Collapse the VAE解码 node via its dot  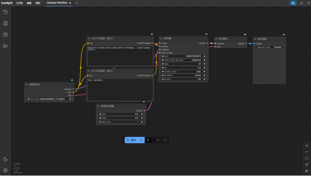coord(216,39)
